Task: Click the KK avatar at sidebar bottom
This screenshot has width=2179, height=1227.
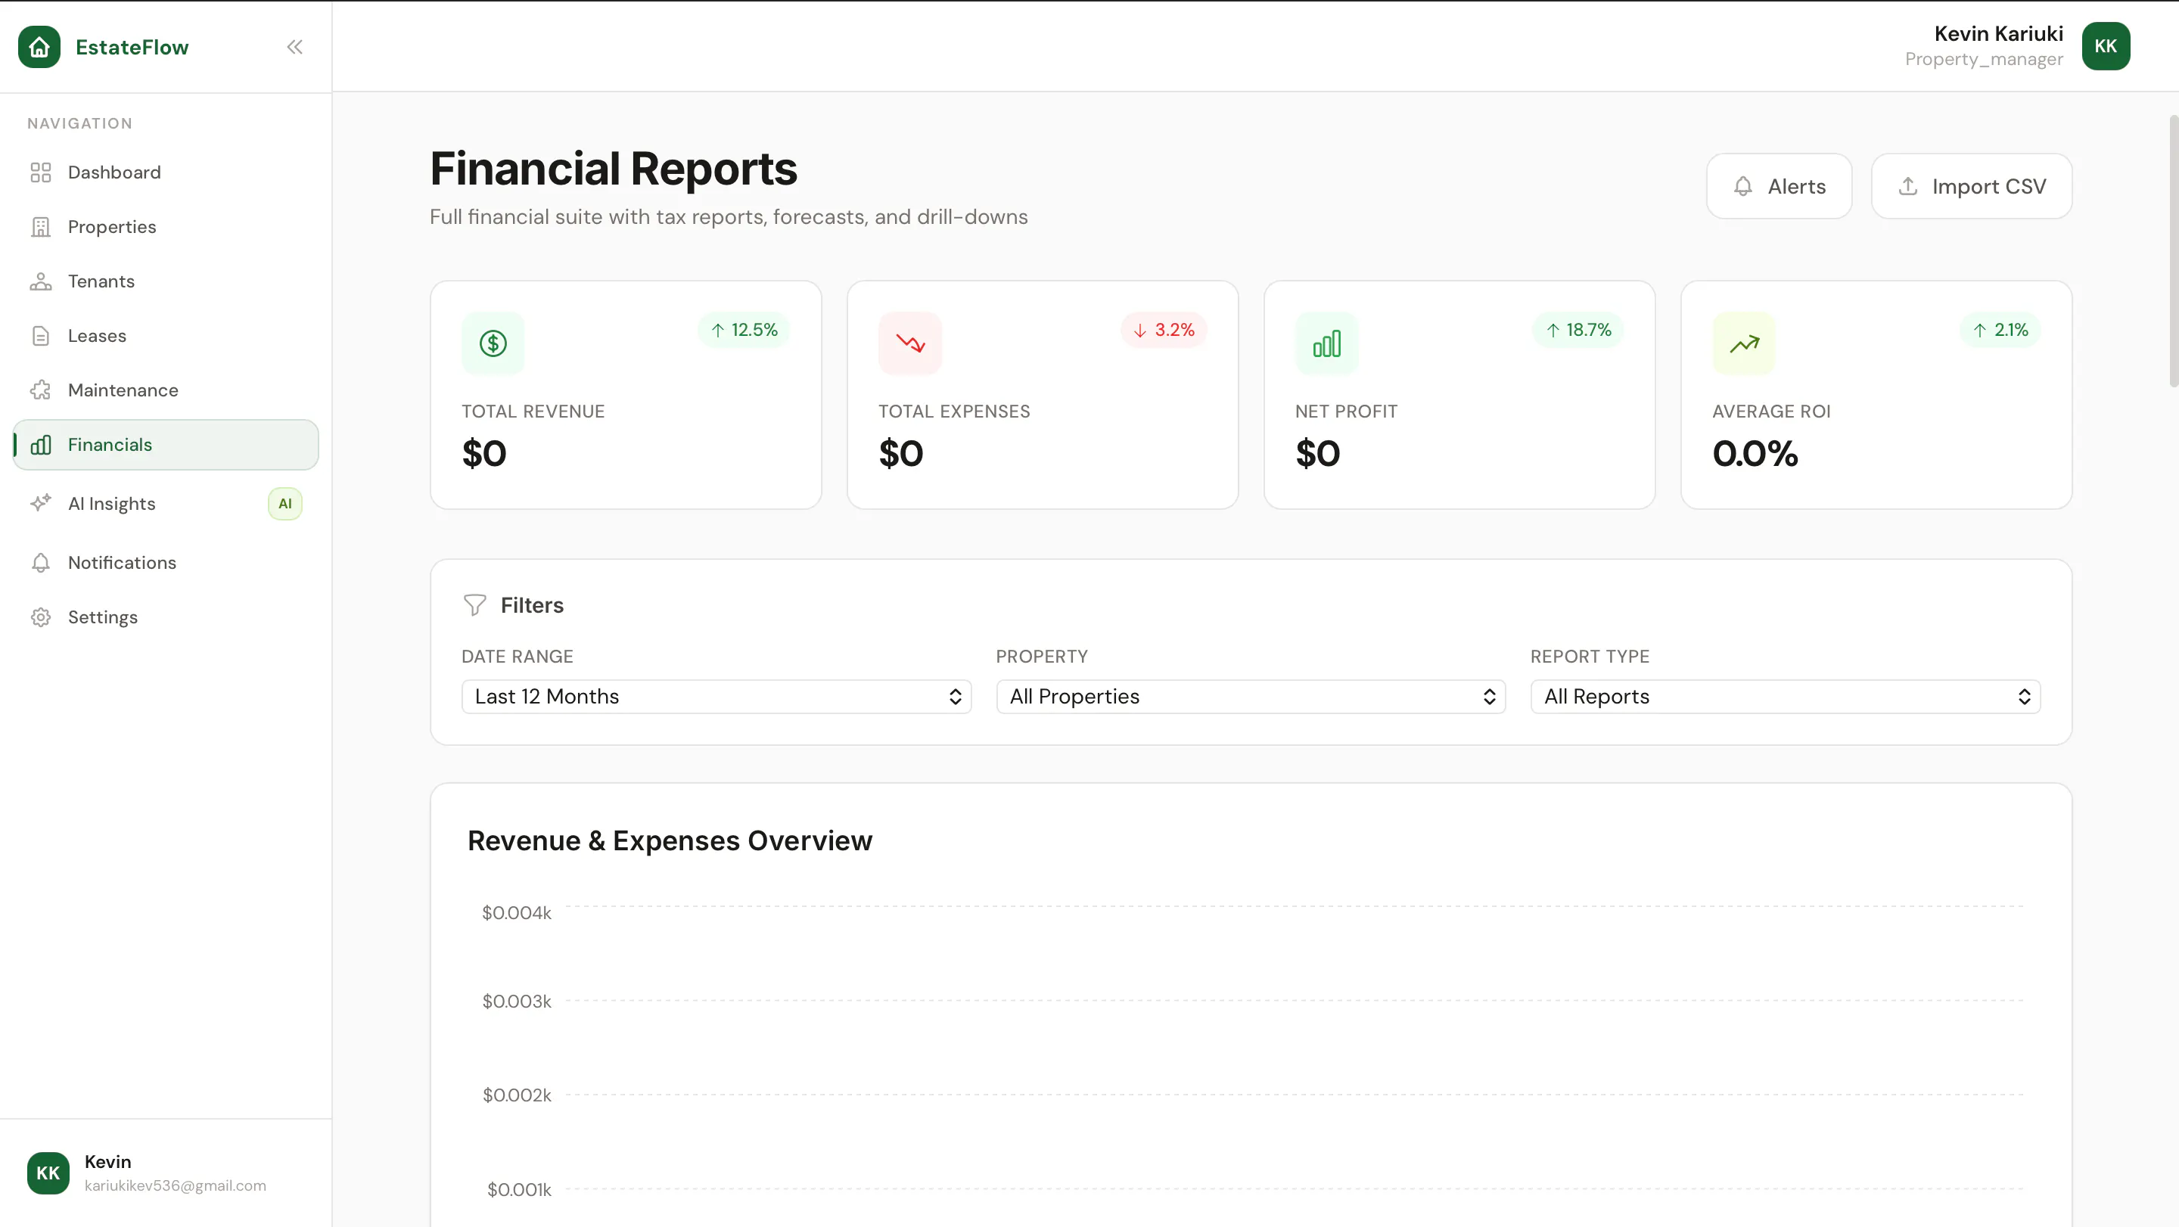Action: pos(48,1173)
